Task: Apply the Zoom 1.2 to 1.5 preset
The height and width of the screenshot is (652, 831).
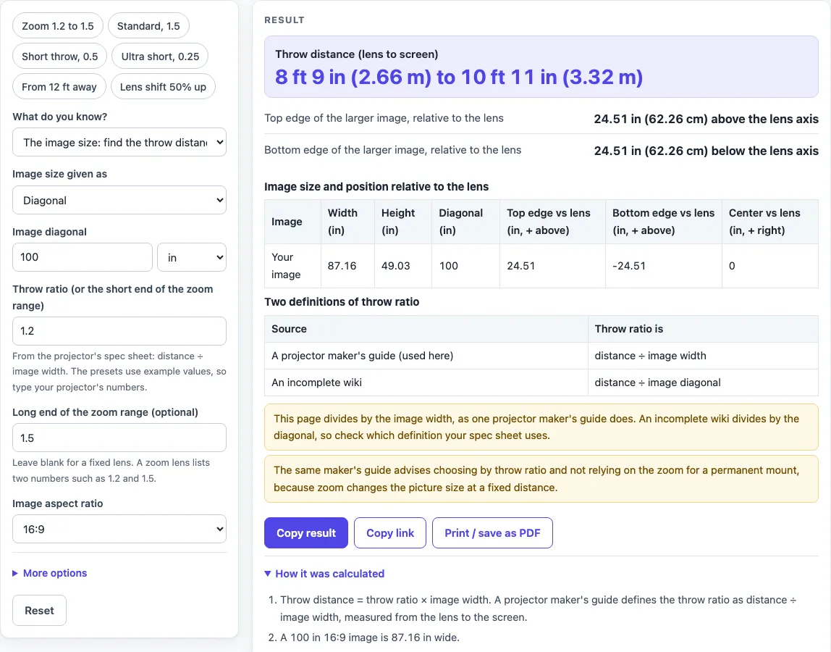Action: coord(58,26)
